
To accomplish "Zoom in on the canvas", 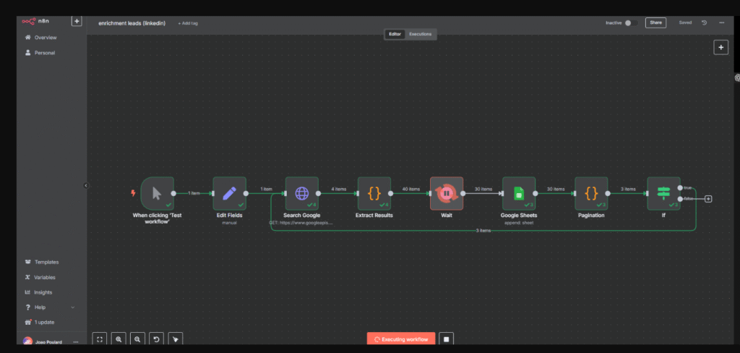I will coord(119,339).
